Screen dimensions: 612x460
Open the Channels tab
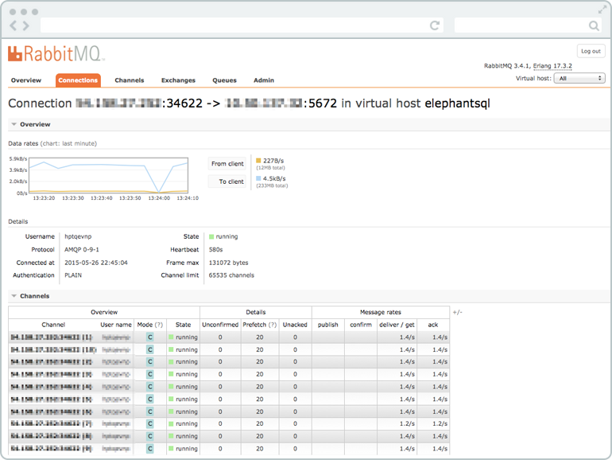pos(130,80)
